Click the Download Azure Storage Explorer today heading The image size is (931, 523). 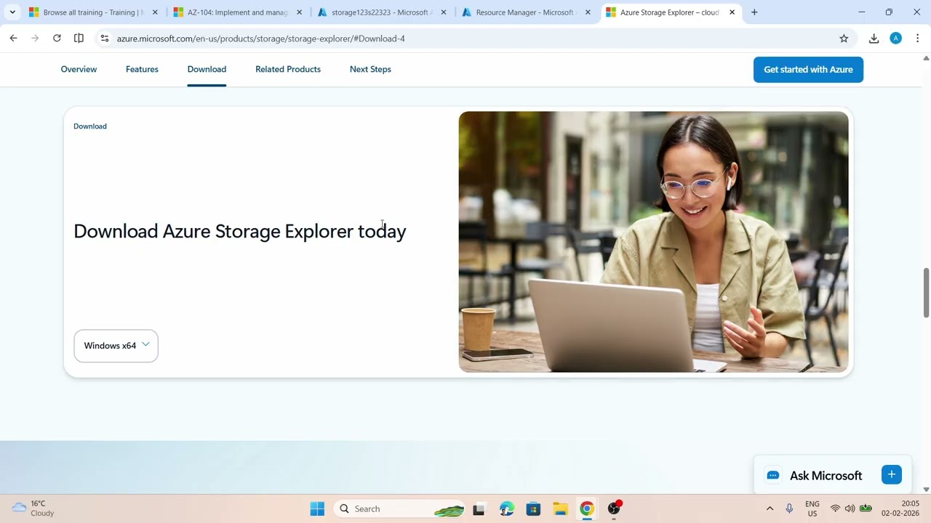[x=240, y=231]
